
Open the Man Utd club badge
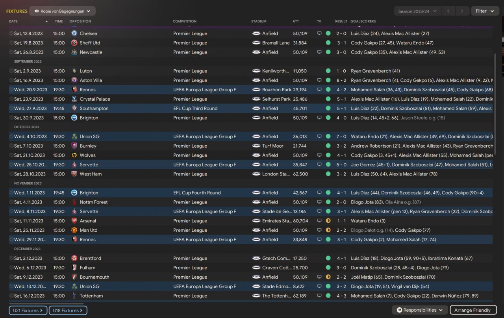pyautogui.click(x=74, y=230)
